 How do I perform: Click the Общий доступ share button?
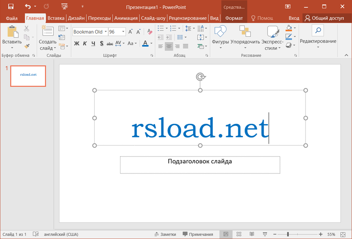click(328, 18)
